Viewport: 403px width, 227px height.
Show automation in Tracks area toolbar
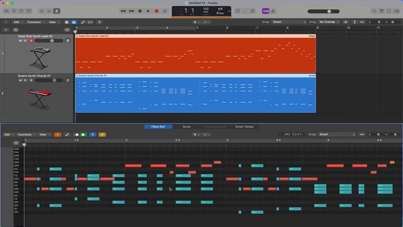coord(82,22)
